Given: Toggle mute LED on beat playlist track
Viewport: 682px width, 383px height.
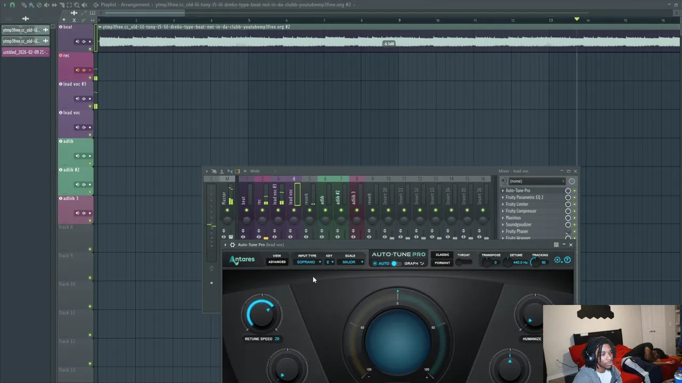Looking at the screenshot, I should pos(90,49).
